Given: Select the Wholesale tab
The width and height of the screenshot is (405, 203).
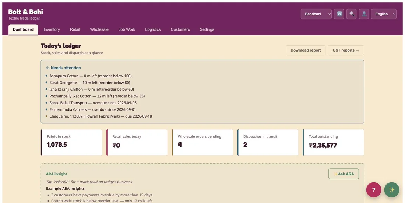Looking at the screenshot, I should (x=99, y=29).
